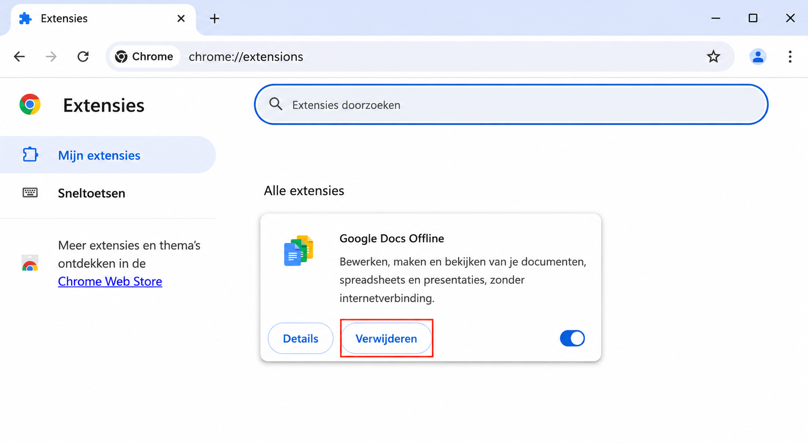Click the extension description starting with Bewerken
Image resolution: width=808 pixels, height=444 pixels.
coord(463,280)
